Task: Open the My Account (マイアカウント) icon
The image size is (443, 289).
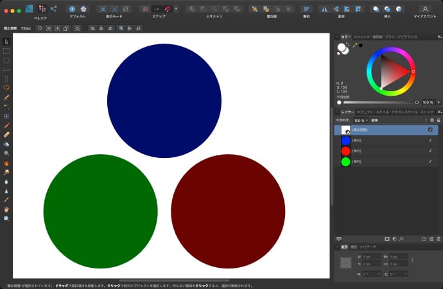Action: pyautogui.click(x=425, y=9)
